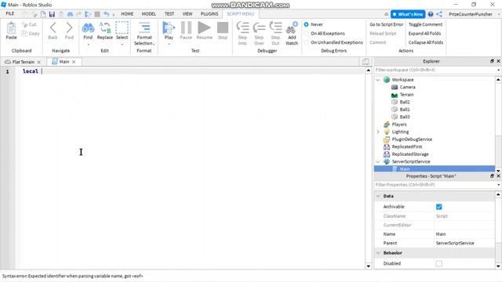Click the Stop test button

(223, 28)
